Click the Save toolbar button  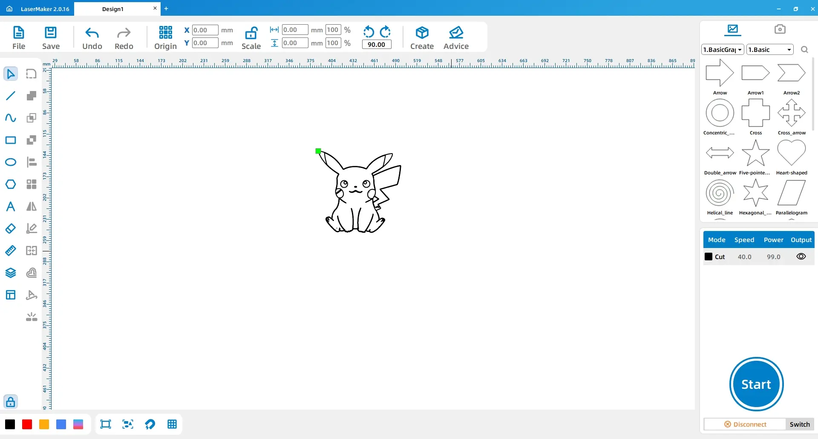51,37
